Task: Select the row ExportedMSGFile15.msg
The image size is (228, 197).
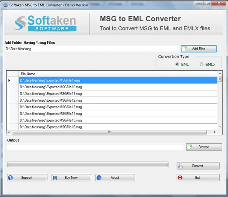Action: click(118, 121)
